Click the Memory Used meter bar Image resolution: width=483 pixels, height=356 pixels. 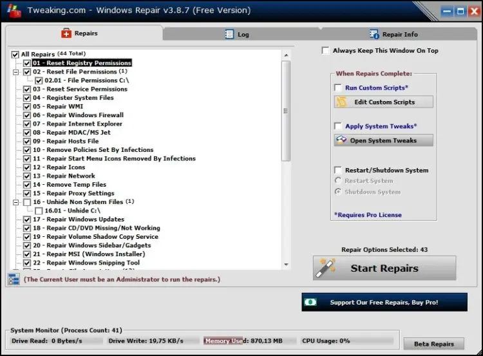[249, 341]
